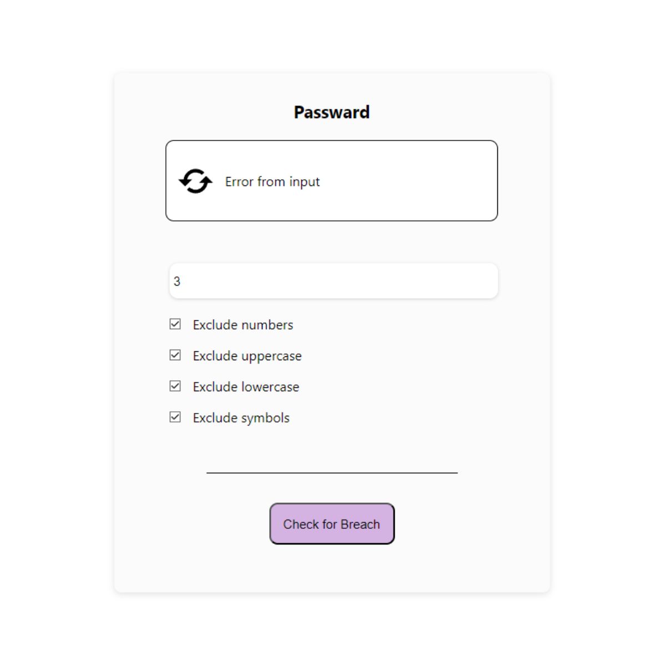Select the "Exclude numbers" label text
This screenshot has height=666, width=666.
point(243,325)
